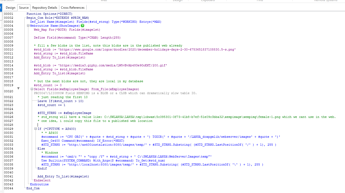Click the #std_count += 1 line
The width and height of the screenshot is (345, 193).
(x=51, y=105)
